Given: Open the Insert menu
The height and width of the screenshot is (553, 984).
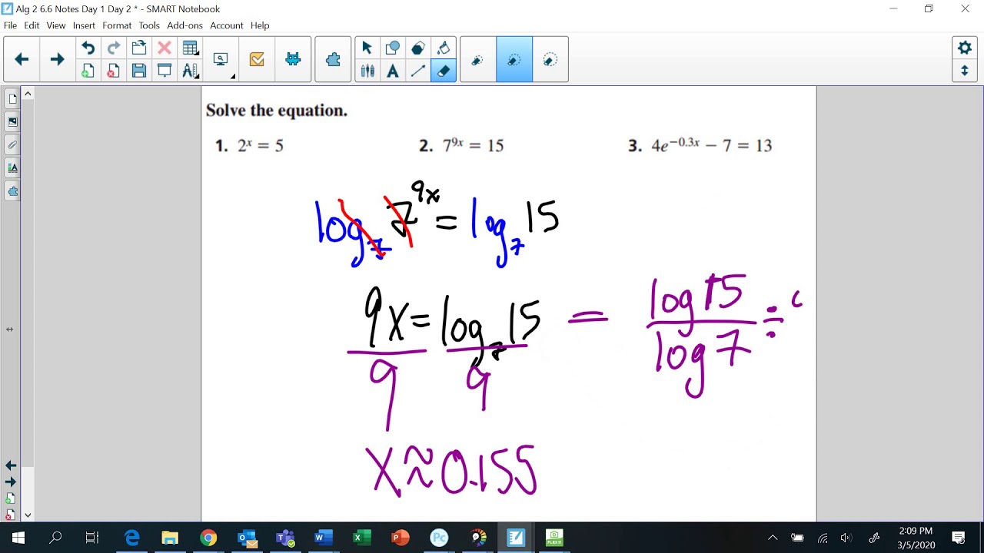Looking at the screenshot, I should (x=84, y=25).
